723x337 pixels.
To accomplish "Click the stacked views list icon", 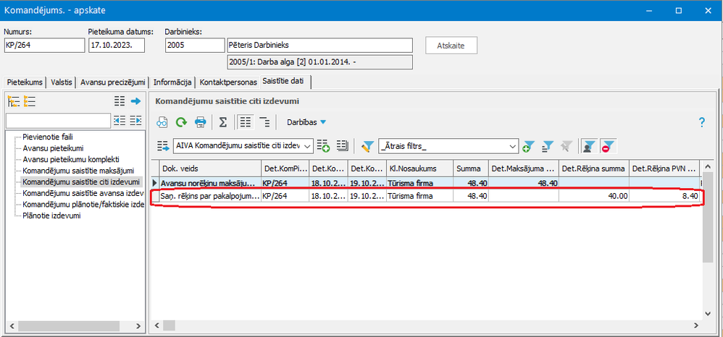I will click(x=342, y=146).
